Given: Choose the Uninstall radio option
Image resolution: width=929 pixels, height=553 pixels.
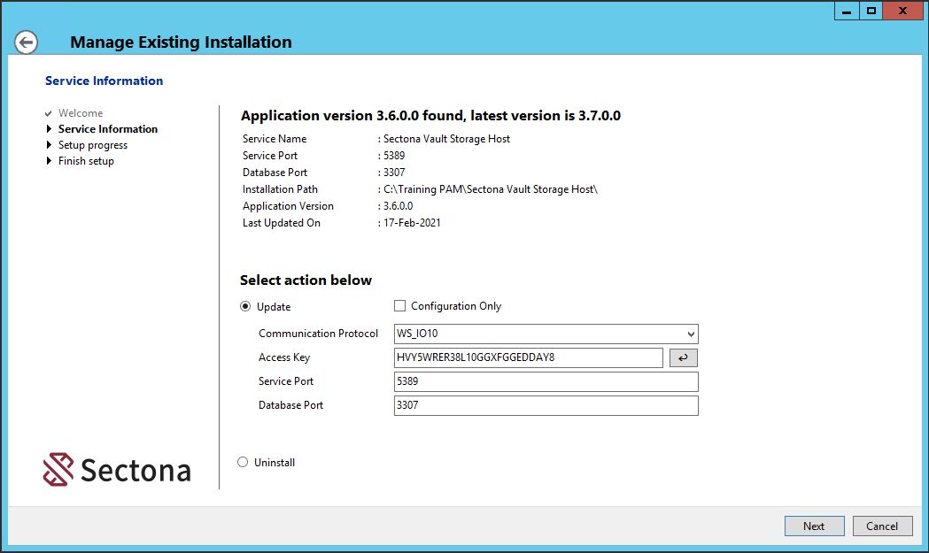Looking at the screenshot, I should tap(244, 463).
